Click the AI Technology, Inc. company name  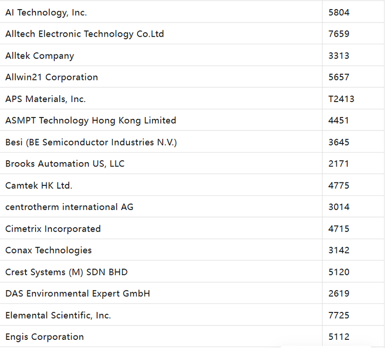pyautogui.click(x=46, y=13)
